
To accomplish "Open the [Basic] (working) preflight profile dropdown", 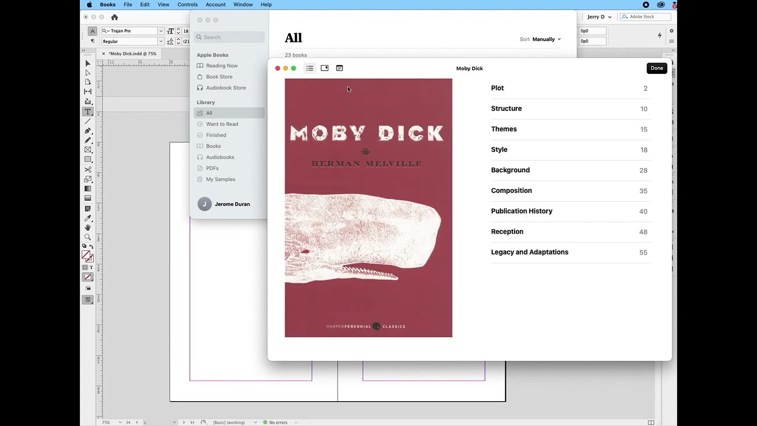I will coord(256,422).
